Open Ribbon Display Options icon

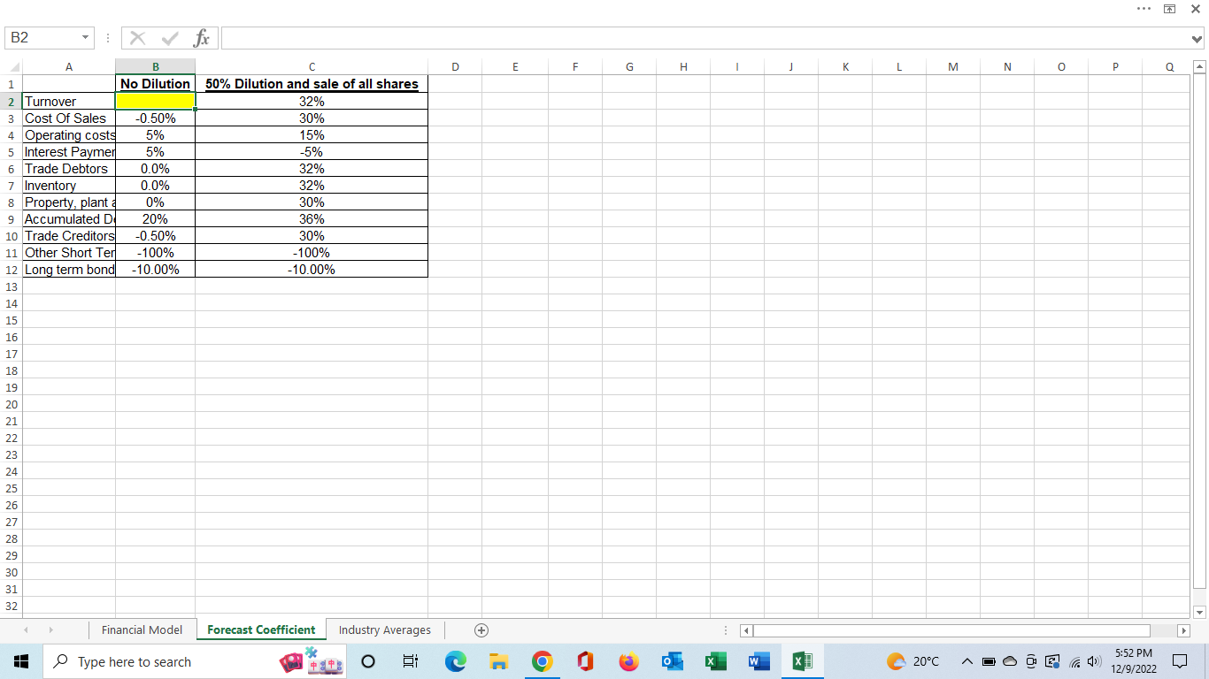pyautogui.click(x=1169, y=8)
